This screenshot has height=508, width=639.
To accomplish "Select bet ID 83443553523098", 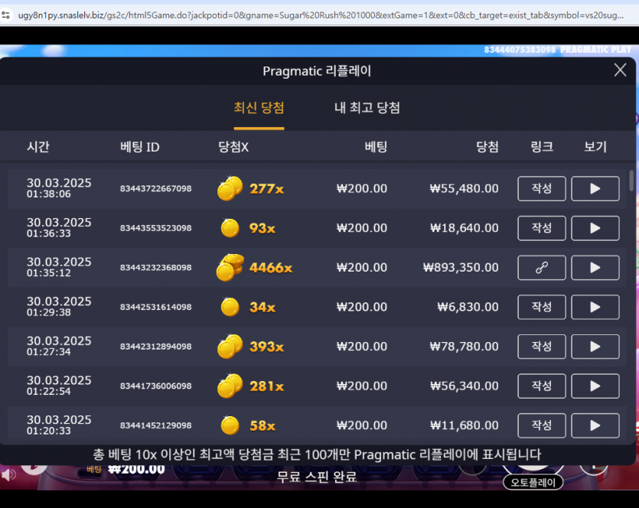I will click(155, 228).
